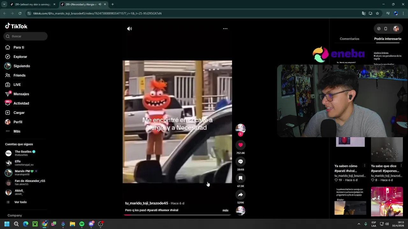Image resolution: width=408 pixels, height=229 pixels.
Task: Open the tab search dropdown arrow
Action: pyautogui.click(x=4, y=4)
